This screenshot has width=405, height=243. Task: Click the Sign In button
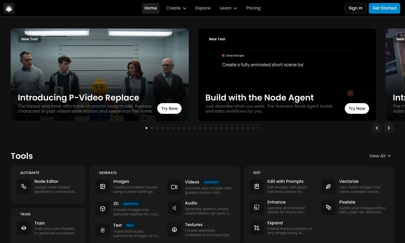(355, 8)
